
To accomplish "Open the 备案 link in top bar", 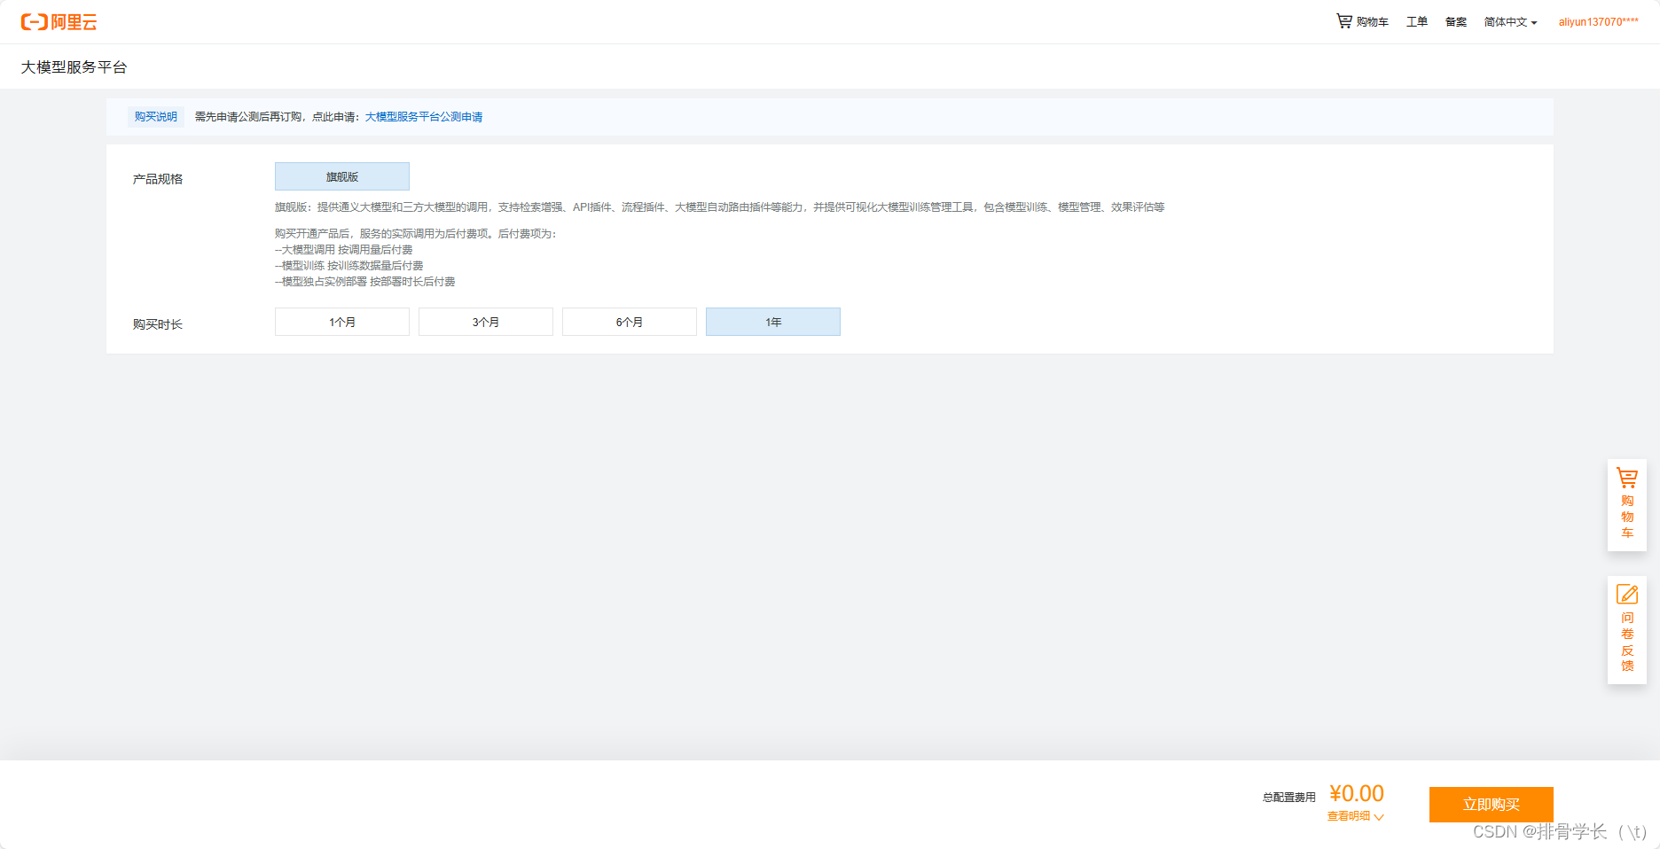I will [x=1456, y=21].
